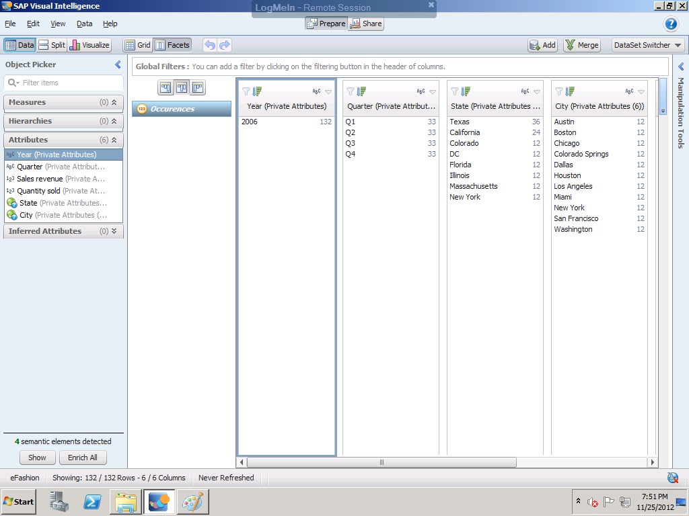
Task: Expand the Manipulation Tools panel
Action: coord(681,67)
